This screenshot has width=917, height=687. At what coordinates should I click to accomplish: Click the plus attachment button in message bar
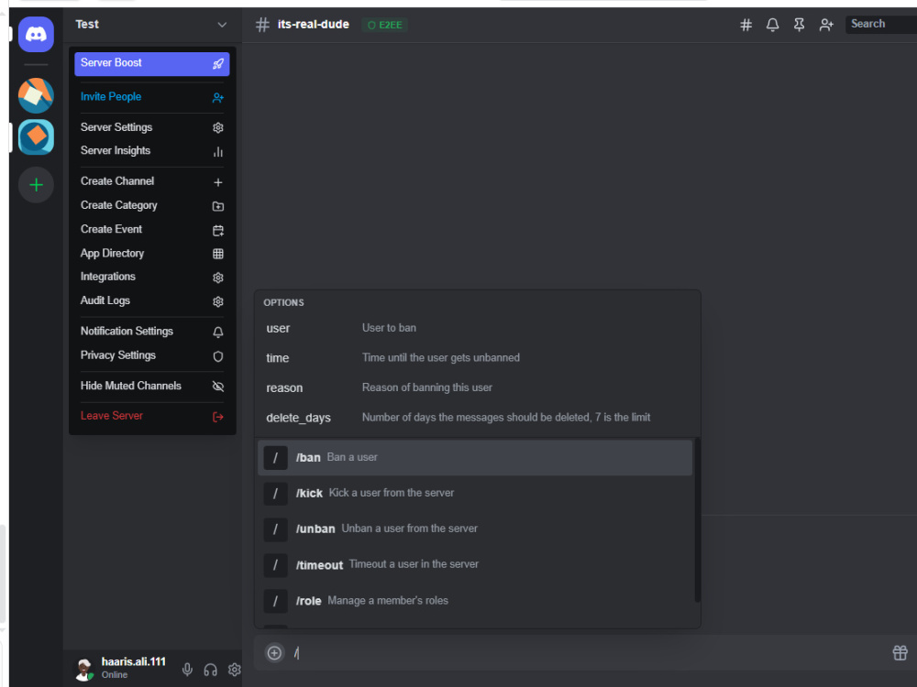pyautogui.click(x=274, y=653)
